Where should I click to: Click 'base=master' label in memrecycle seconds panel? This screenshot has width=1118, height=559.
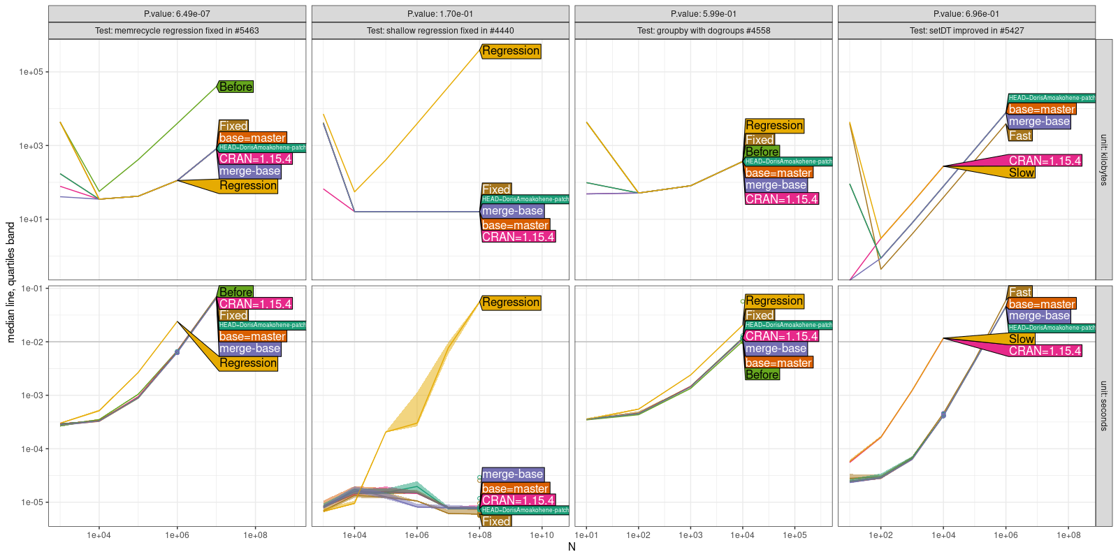(252, 336)
